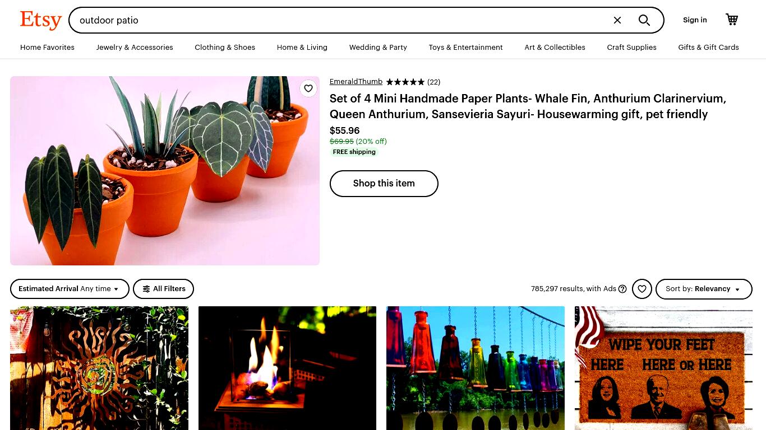766x430 pixels.
Task: Open the shopping cart
Action: [732, 20]
